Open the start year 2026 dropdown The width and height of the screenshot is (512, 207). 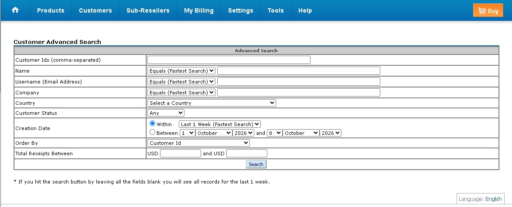pos(243,133)
